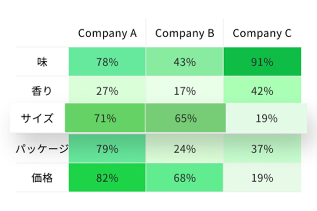Viewport: 317px width, 211px height.
Task: Select the 味 row label
Action: coord(42,62)
